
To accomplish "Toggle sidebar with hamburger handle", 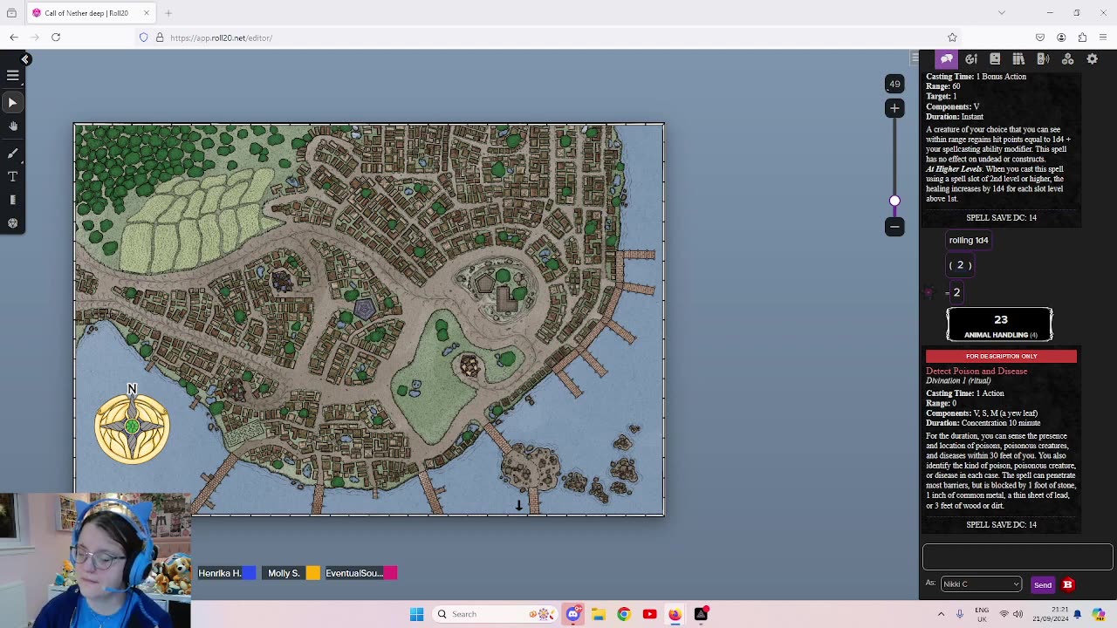I will click(x=914, y=58).
